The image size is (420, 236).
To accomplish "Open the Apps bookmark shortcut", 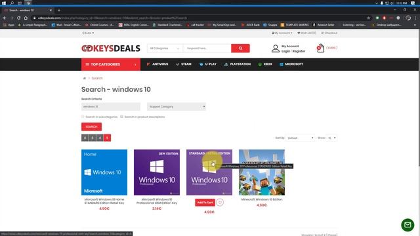I will 9,25.
